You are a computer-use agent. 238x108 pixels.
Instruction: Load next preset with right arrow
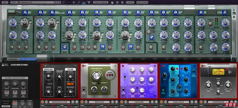[x=59, y=3]
